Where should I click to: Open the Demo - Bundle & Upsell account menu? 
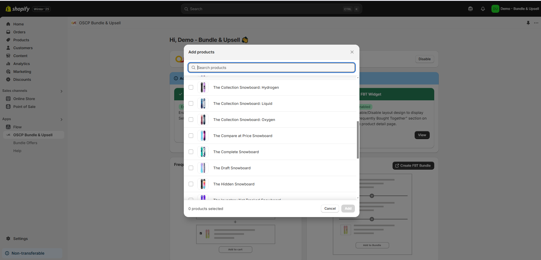(515, 9)
